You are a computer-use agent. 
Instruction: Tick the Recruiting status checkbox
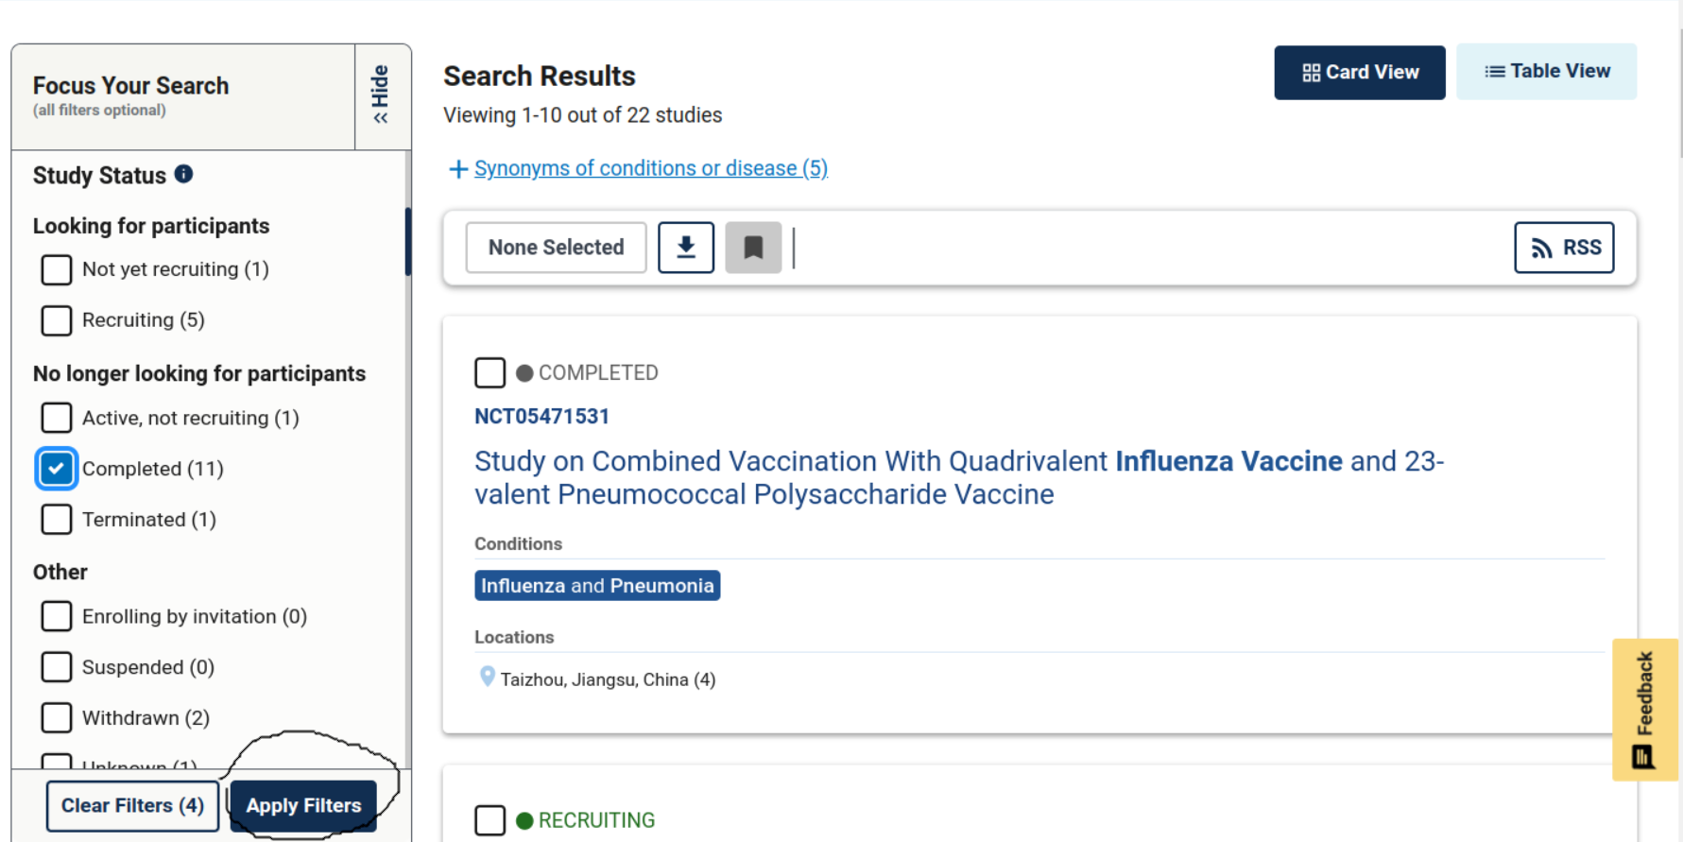(57, 320)
